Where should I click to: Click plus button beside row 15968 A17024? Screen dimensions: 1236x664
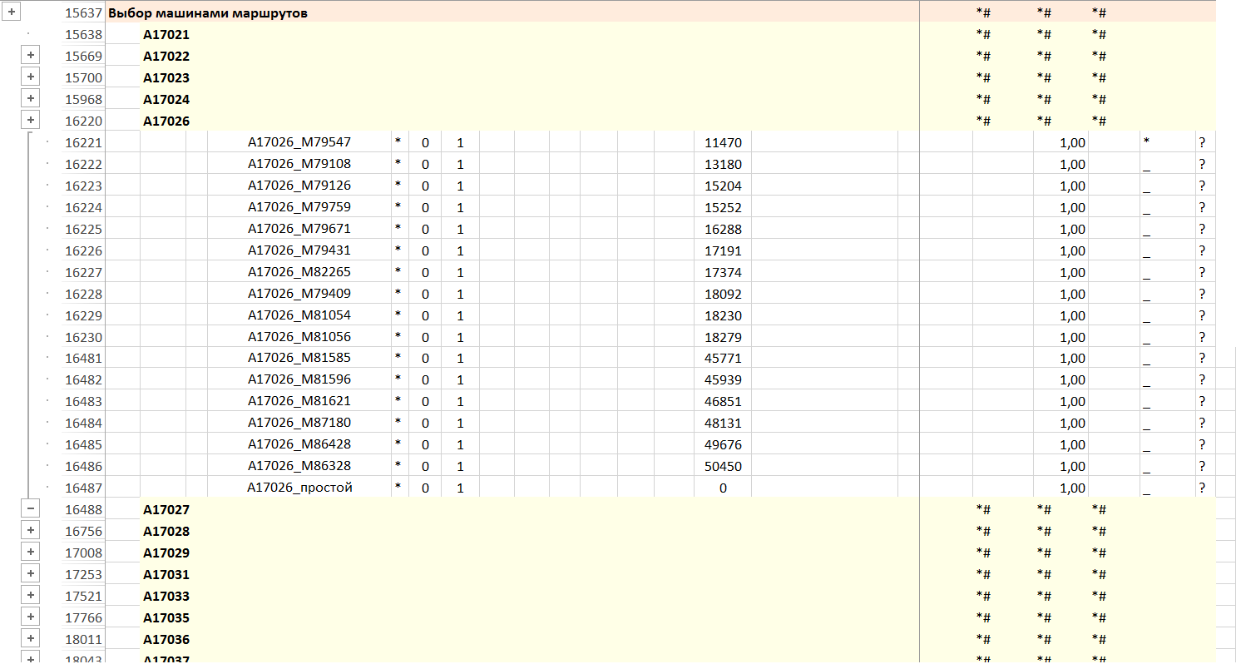click(30, 99)
